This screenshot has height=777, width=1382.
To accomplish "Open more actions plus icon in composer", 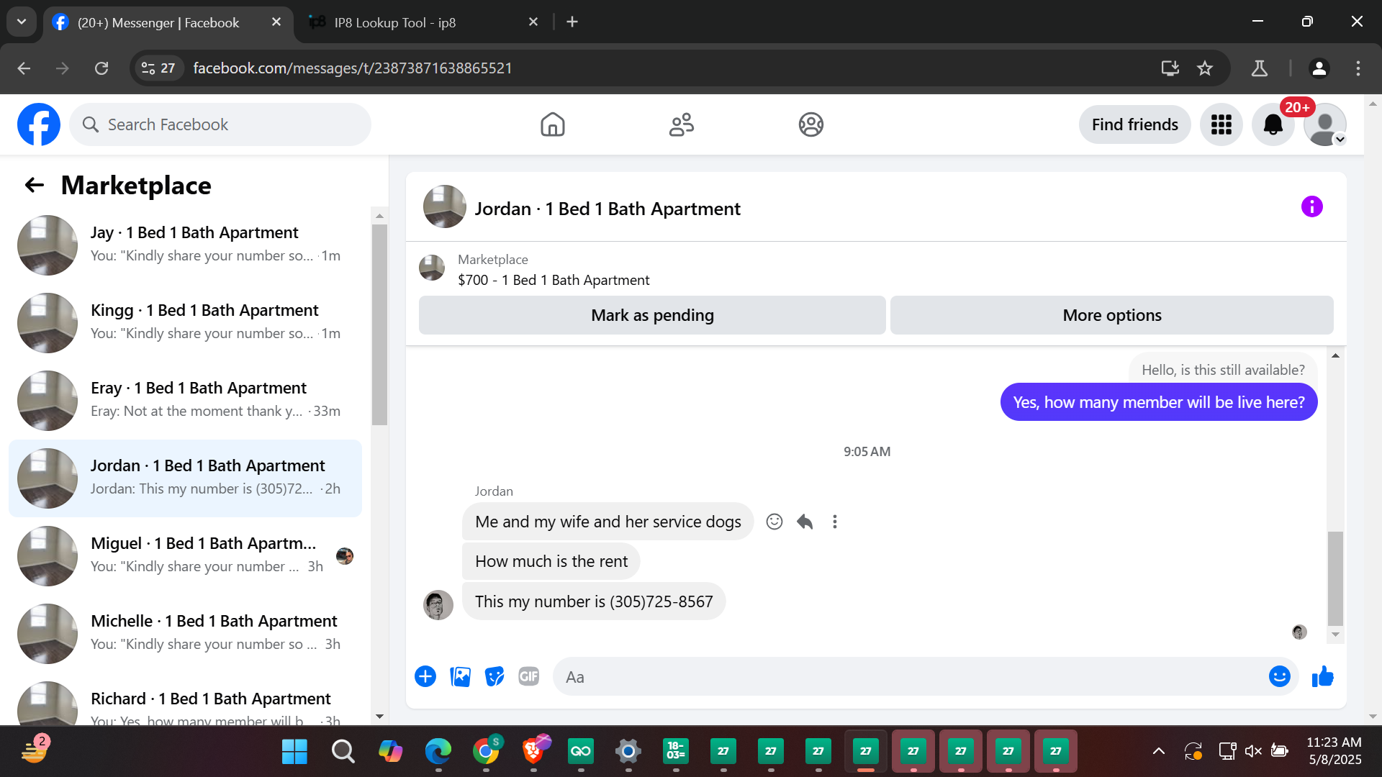I will click(425, 676).
